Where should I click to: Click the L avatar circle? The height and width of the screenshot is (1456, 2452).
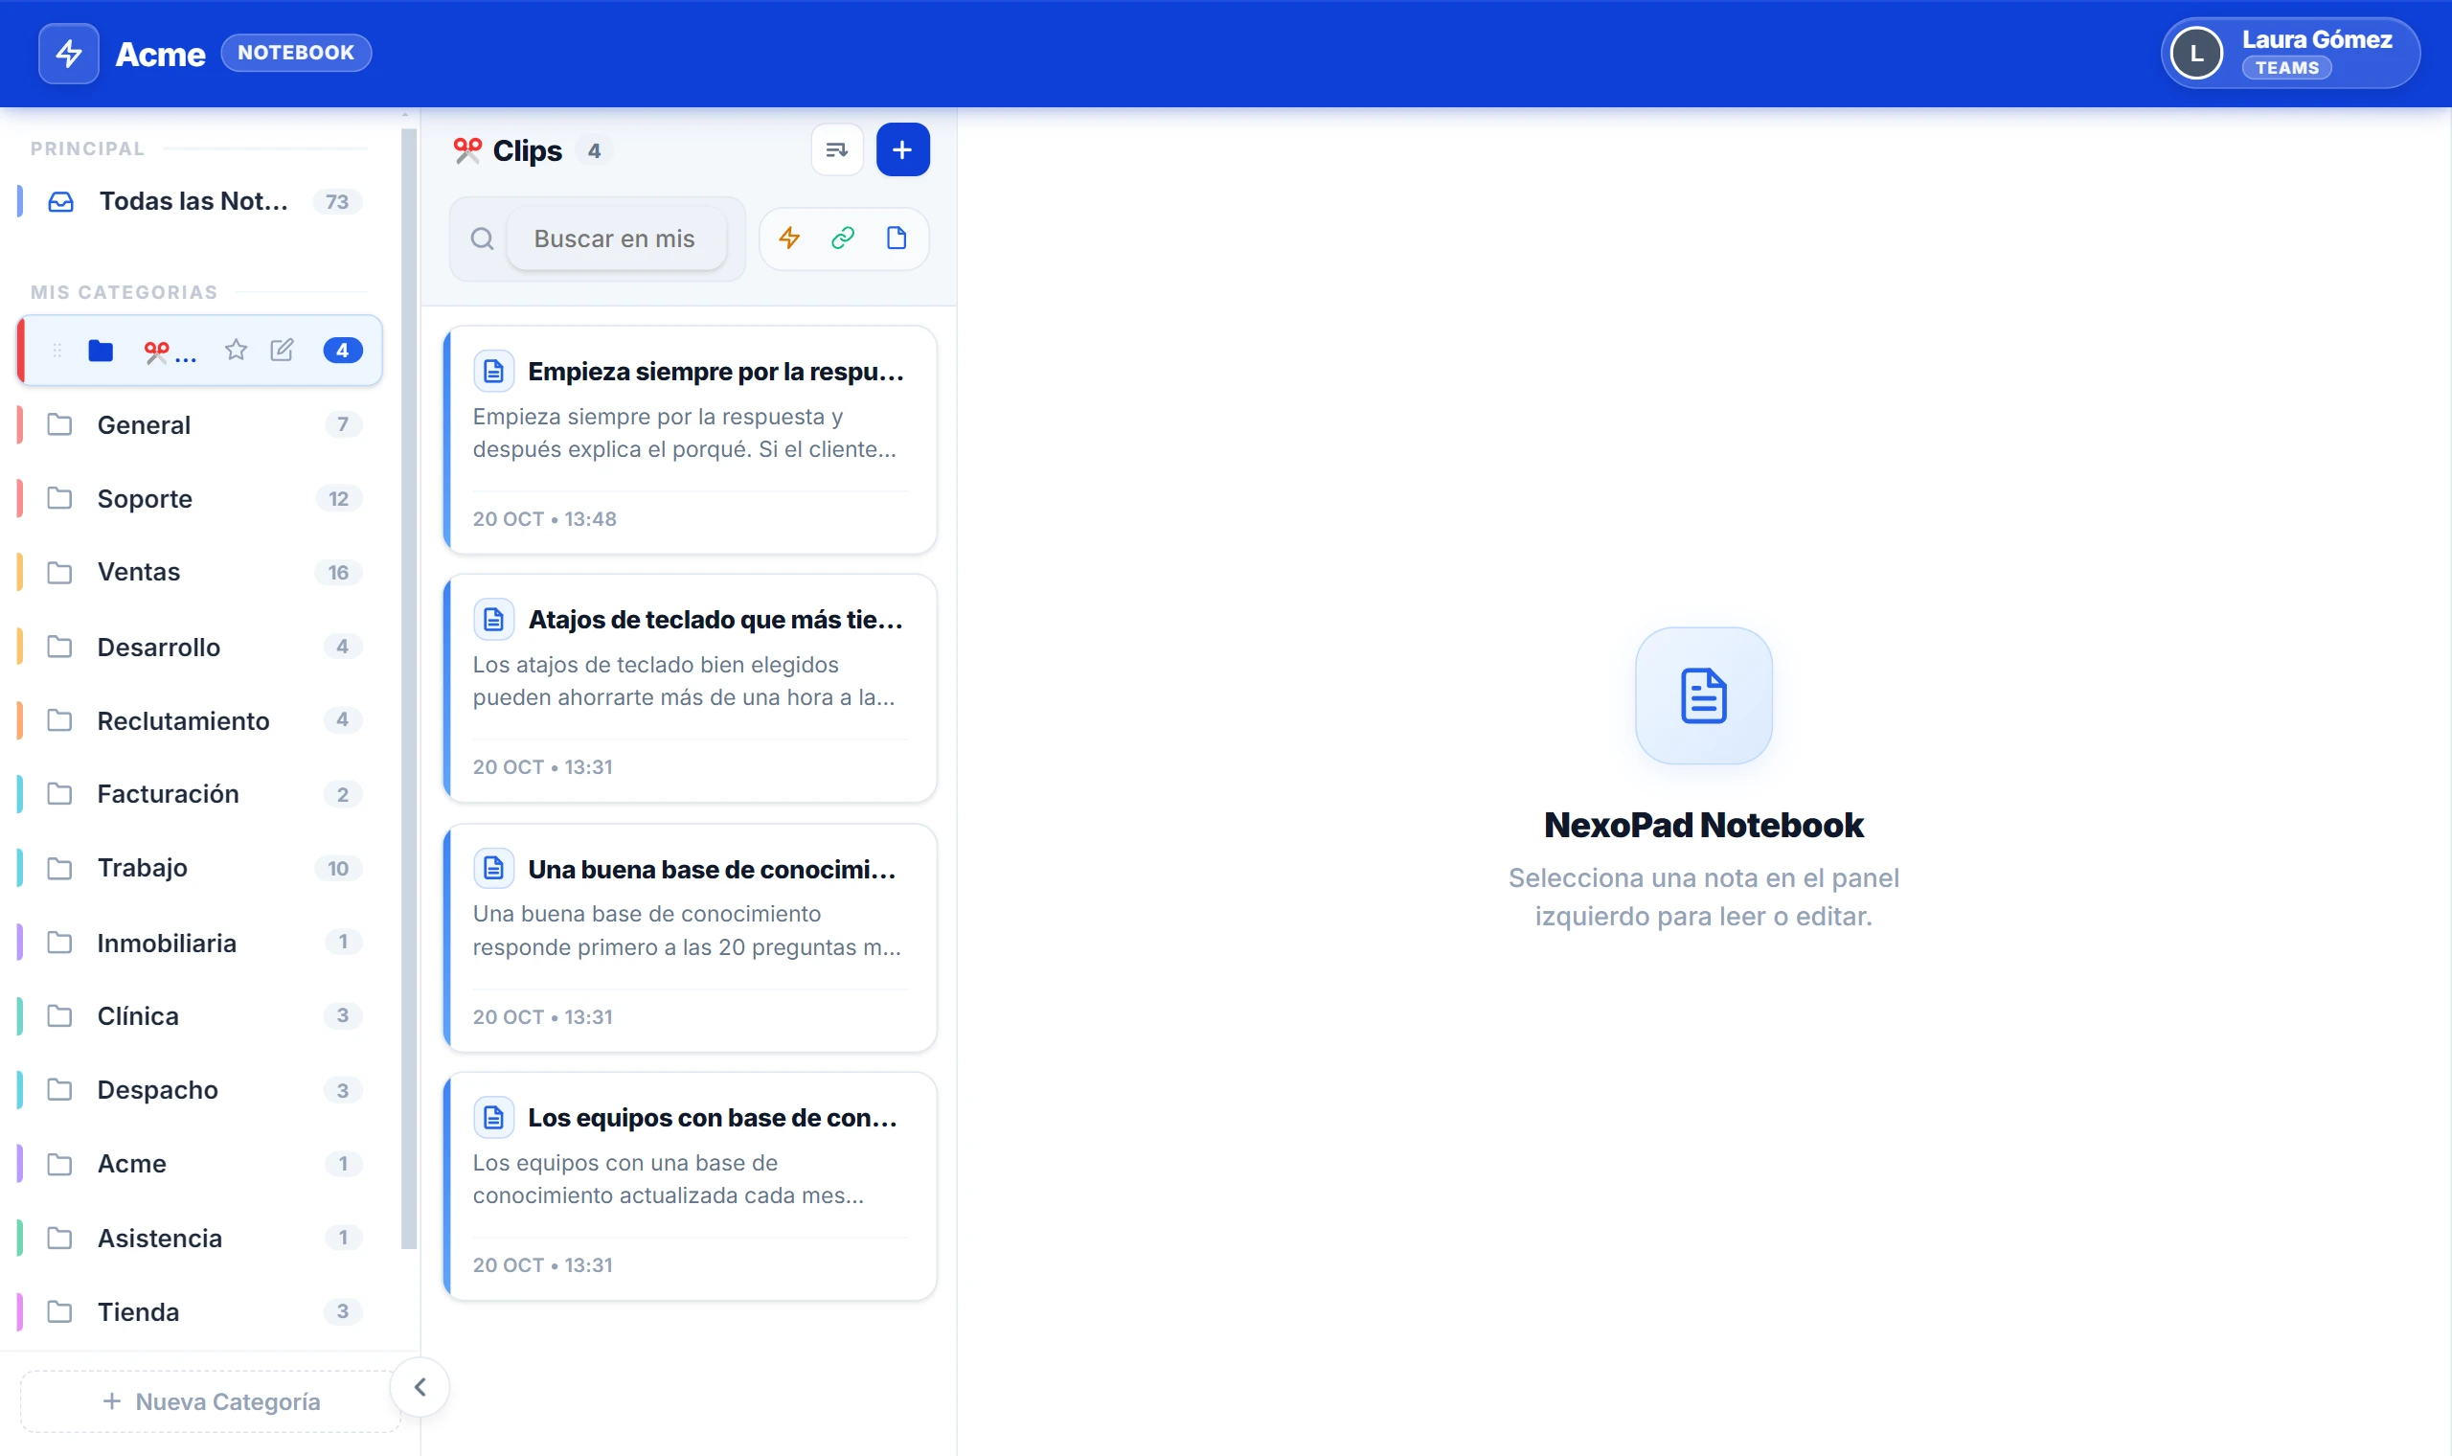[2197, 53]
